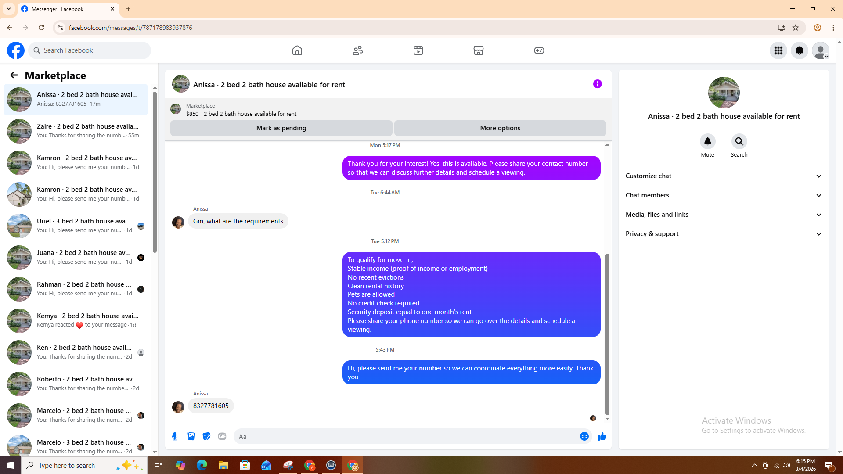Click Anissa's avatar beside phone number message
The width and height of the screenshot is (843, 474).
pyautogui.click(x=178, y=407)
